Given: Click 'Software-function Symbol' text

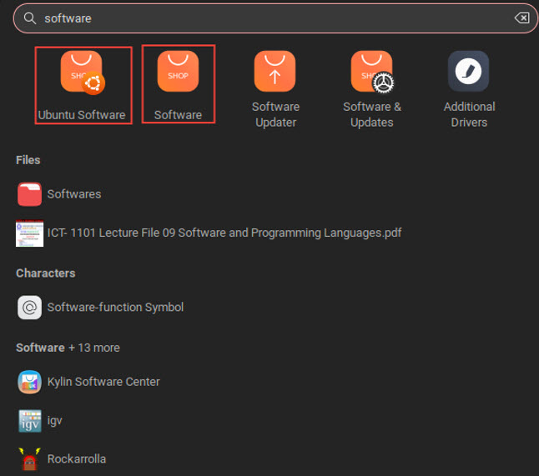Looking at the screenshot, I should click(115, 308).
